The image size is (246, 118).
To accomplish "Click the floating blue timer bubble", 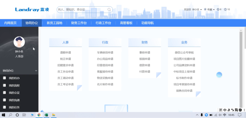I will coord(219,75).
